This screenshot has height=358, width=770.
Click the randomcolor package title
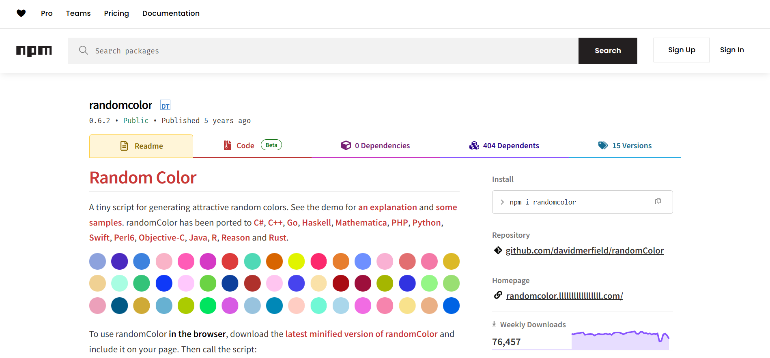120,105
